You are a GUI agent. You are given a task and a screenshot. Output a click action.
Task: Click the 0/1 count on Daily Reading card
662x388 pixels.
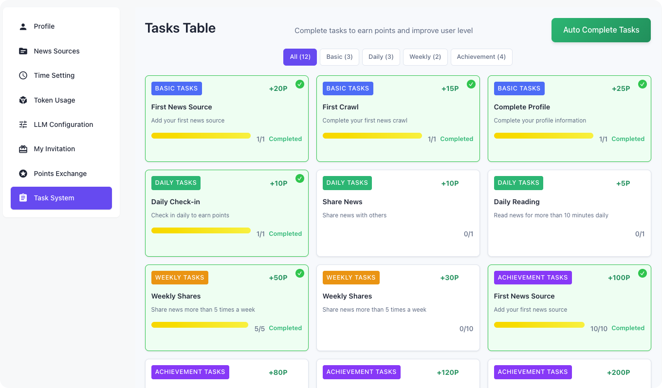640,234
